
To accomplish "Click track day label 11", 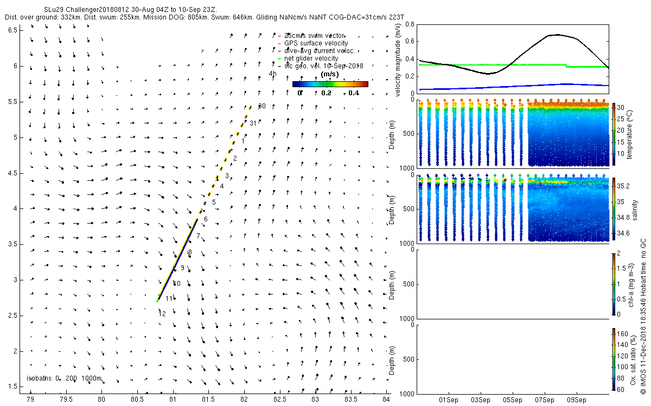I will [169, 298].
